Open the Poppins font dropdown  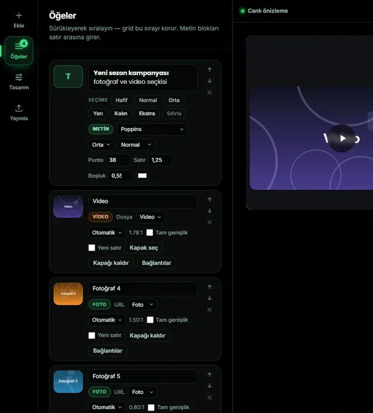152,129
